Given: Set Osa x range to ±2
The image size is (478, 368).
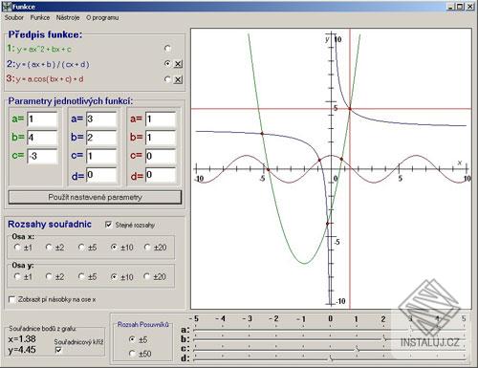Looking at the screenshot, I should pos(49,248).
